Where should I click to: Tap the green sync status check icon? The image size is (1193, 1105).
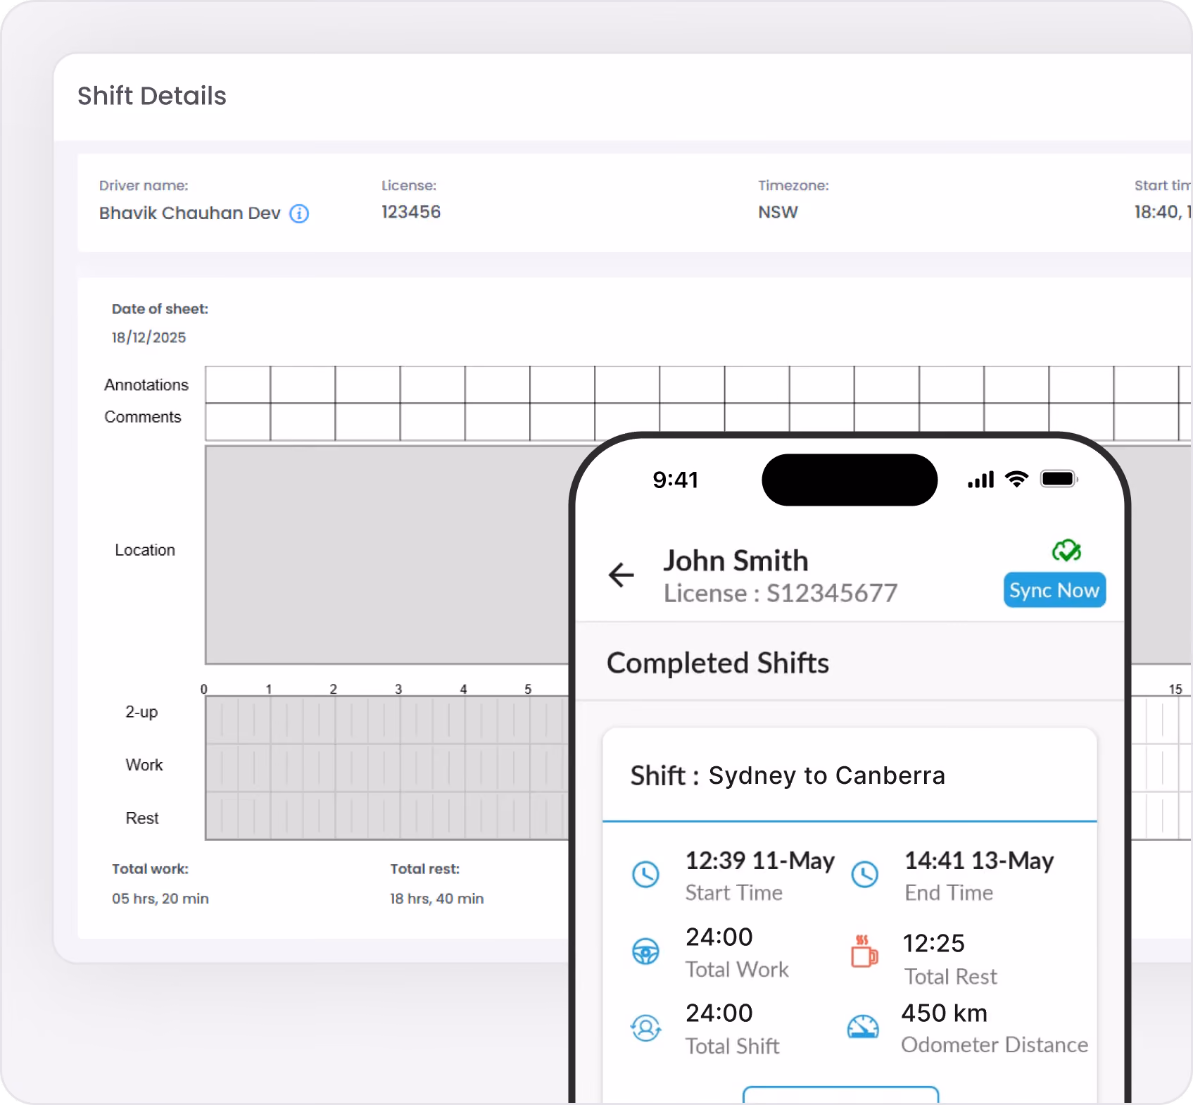click(x=1066, y=550)
